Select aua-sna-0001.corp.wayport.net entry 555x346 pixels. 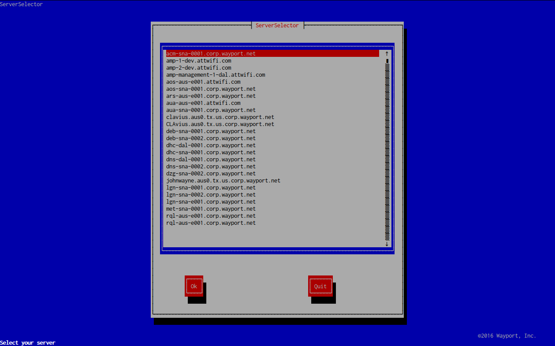point(211,110)
